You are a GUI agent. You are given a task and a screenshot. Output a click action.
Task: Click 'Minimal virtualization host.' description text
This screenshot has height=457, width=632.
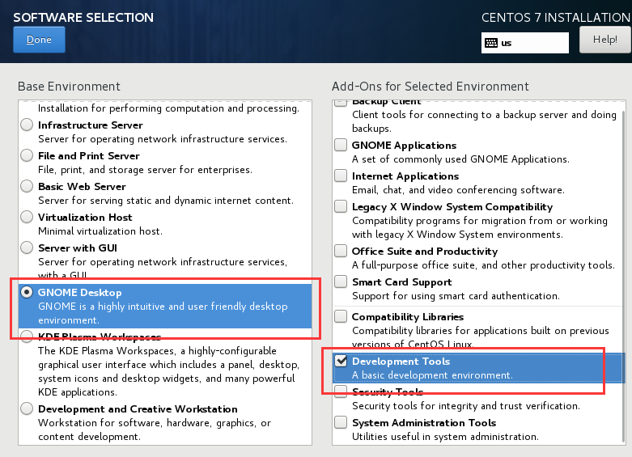click(x=100, y=231)
